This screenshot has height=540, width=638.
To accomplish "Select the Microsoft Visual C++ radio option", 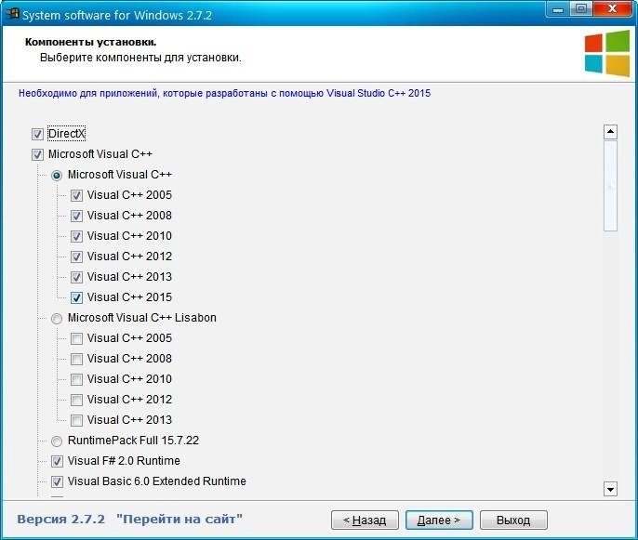I will coord(57,176).
